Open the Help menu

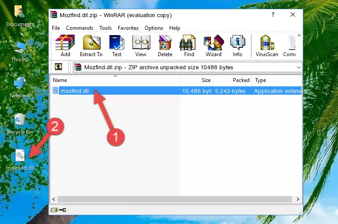(174, 28)
